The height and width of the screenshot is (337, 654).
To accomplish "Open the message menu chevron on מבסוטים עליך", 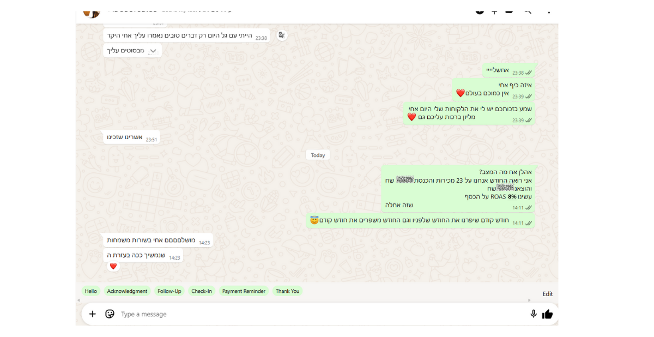I will 153,51.
